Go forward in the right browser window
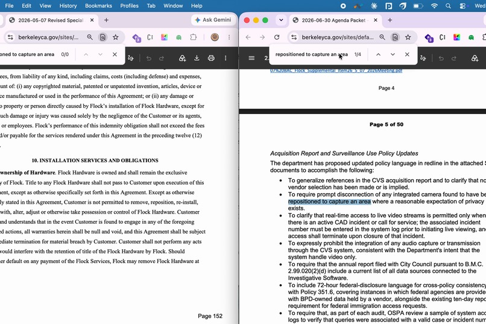Image resolution: width=486 pixels, height=324 pixels. coord(262,37)
